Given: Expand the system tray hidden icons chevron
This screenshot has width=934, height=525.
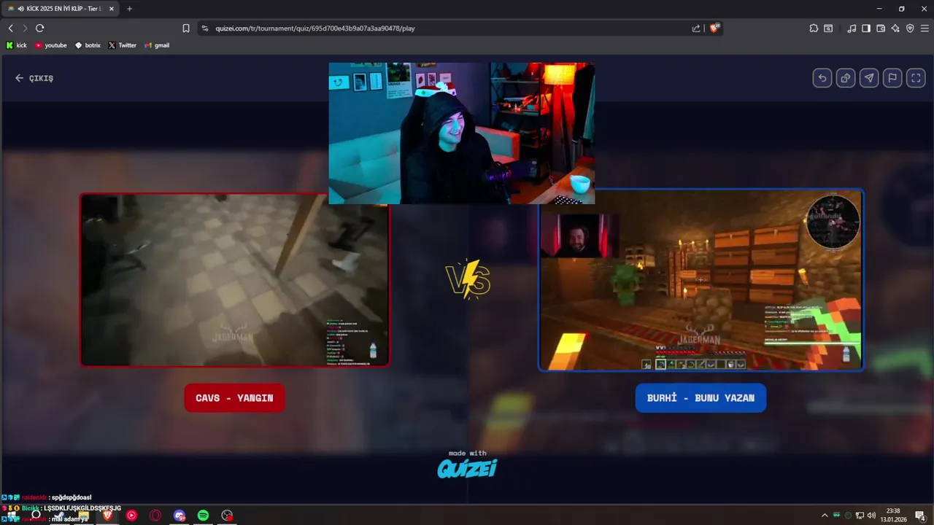Looking at the screenshot, I should coord(825,516).
